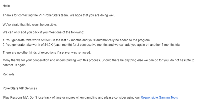The image size is (200, 102).
Task: Click the 'Hello' greeting line
Action: tap(6, 6)
